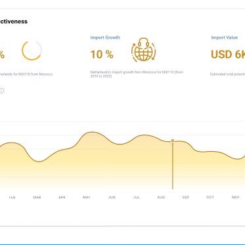Choose the APR month label

coord(62,197)
